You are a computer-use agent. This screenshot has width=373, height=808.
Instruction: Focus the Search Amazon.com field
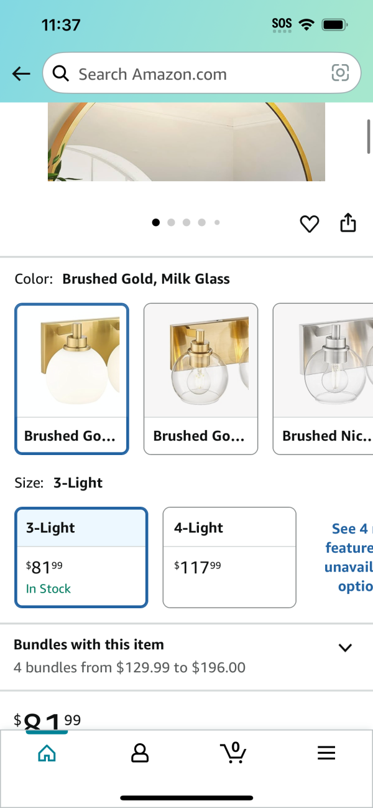click(x=201, y=73)
